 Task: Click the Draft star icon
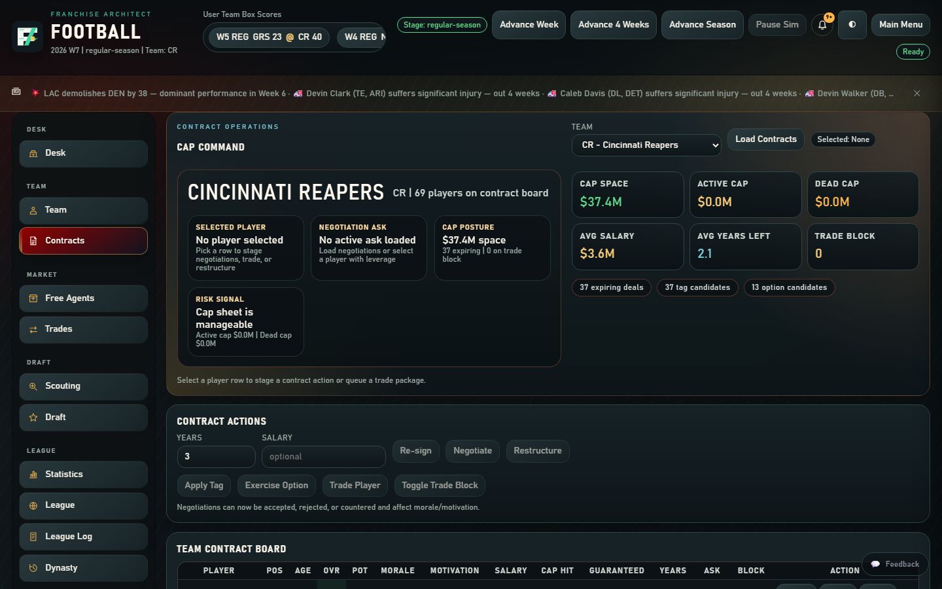tap(33, 418)
